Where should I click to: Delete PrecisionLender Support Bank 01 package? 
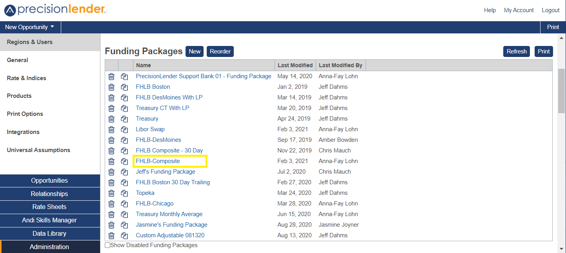(x=111, y=76)
